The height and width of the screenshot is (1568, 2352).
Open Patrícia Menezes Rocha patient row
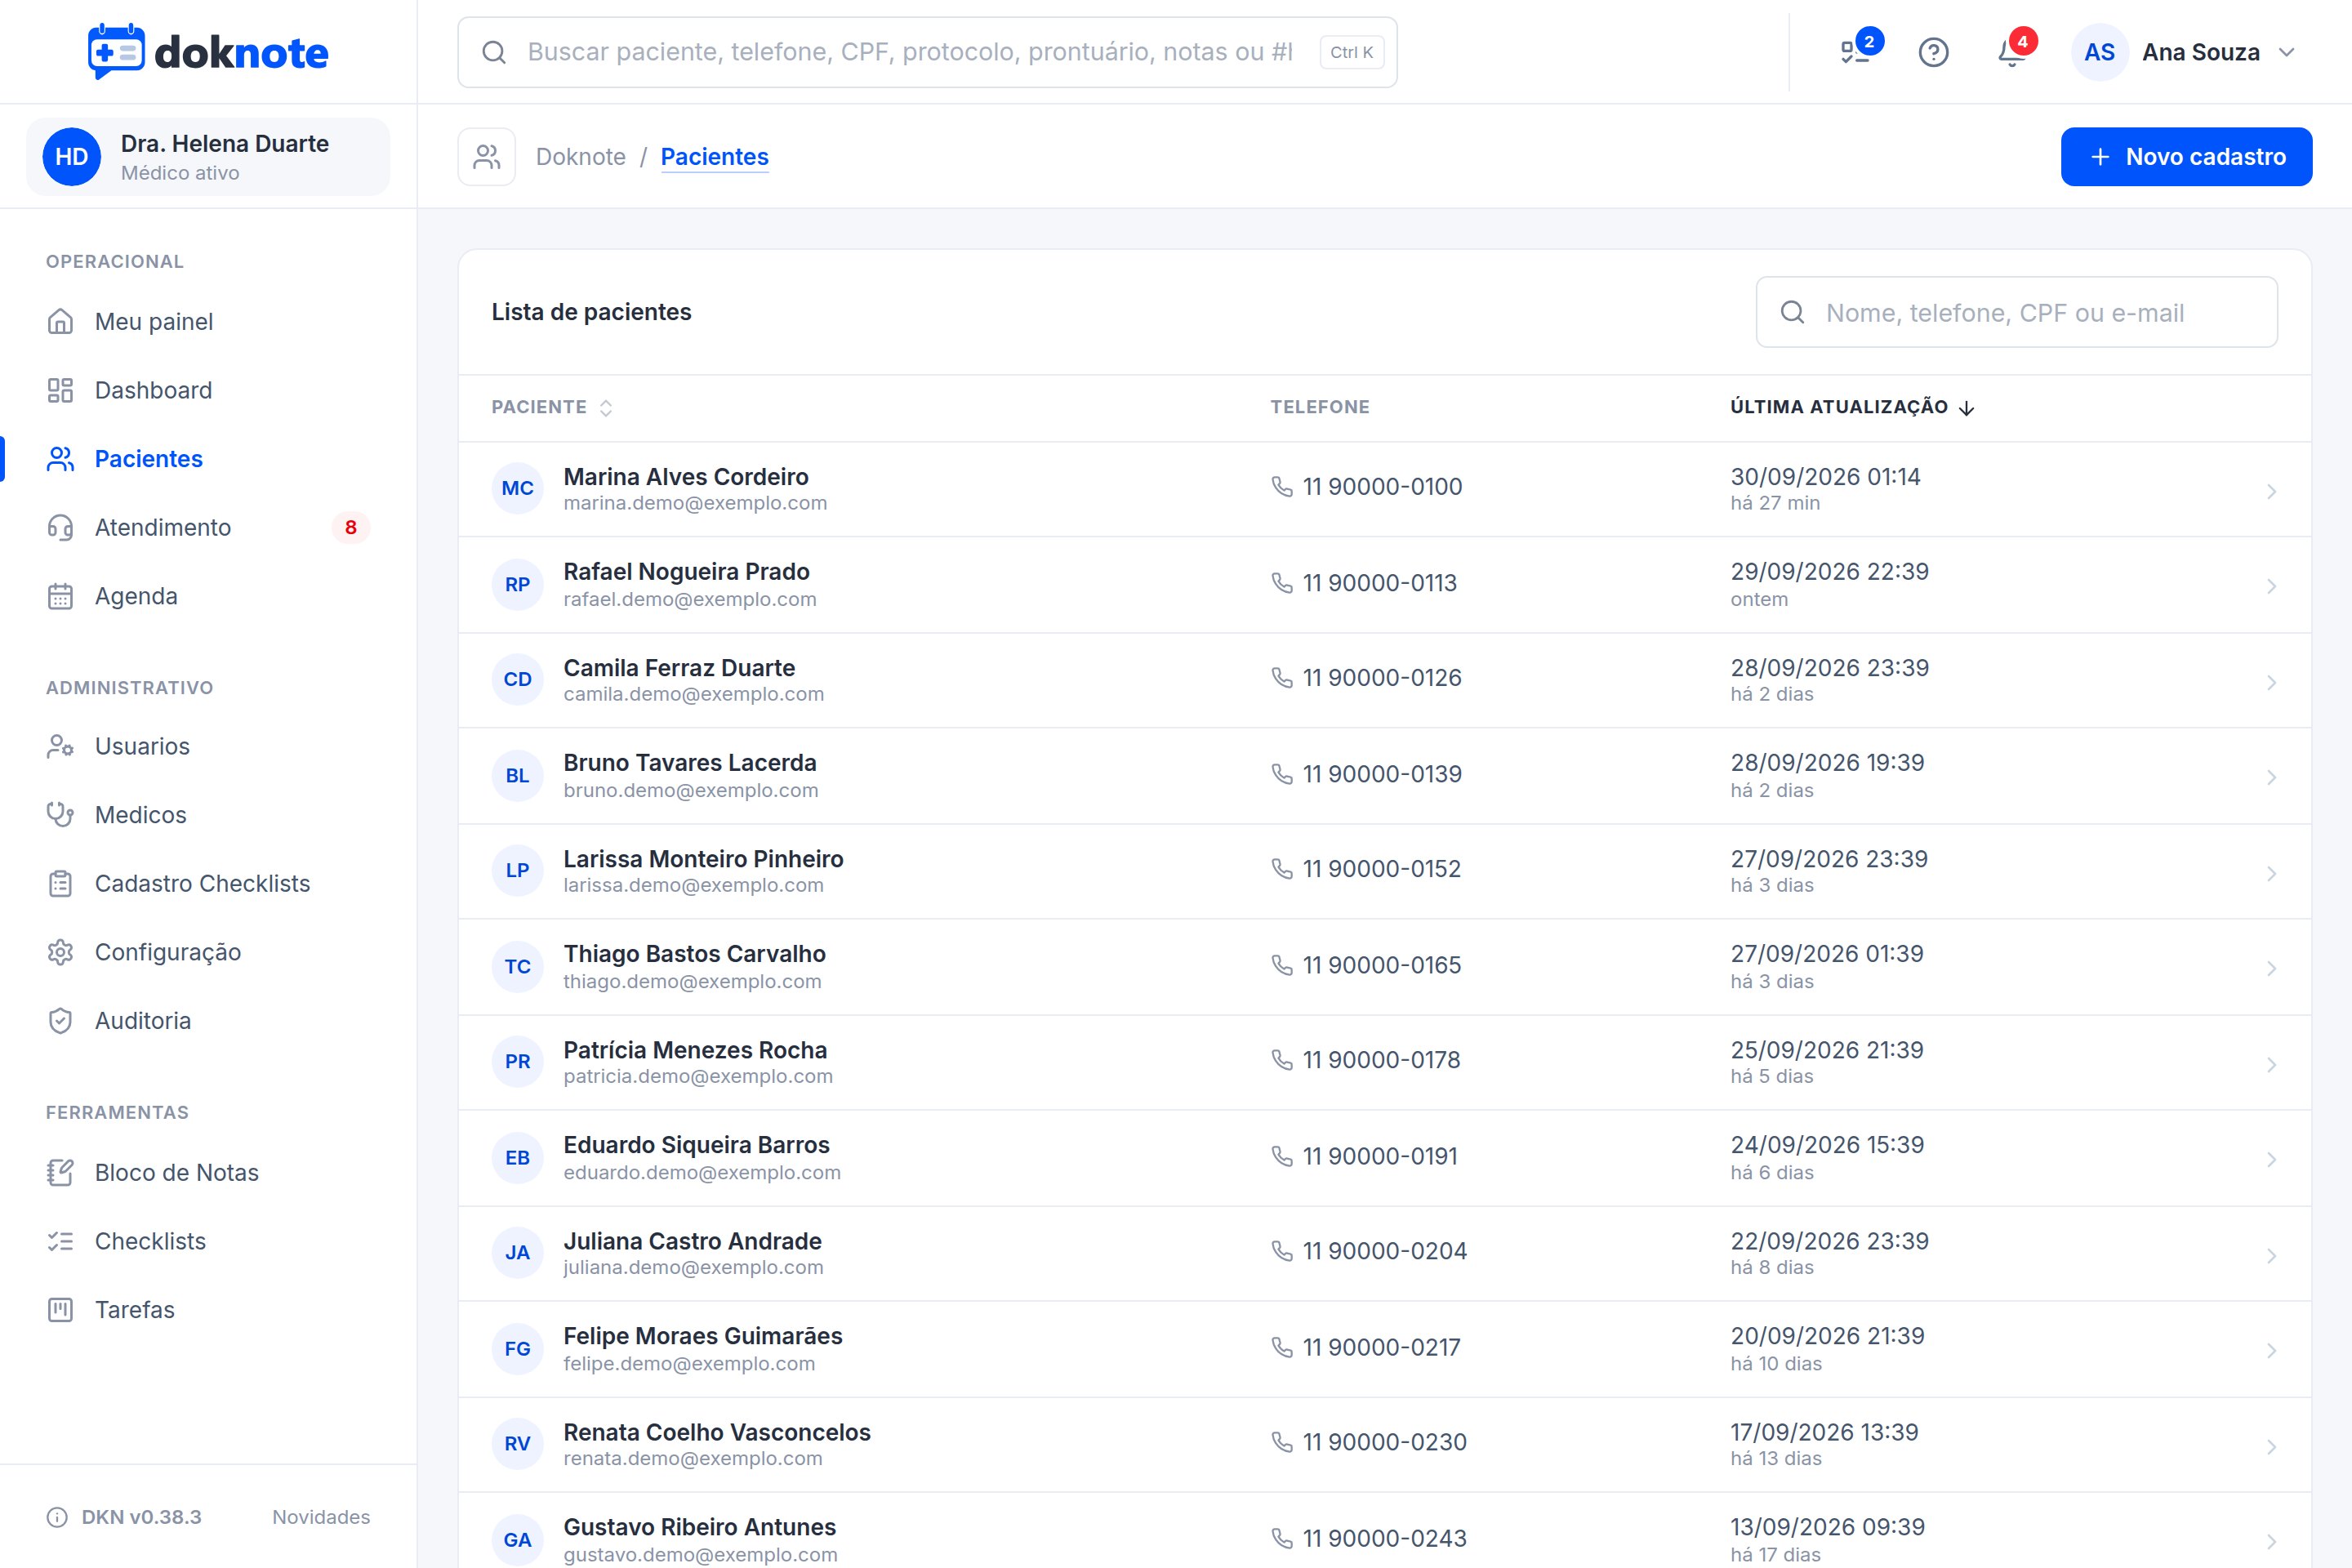point(1384,1062)
